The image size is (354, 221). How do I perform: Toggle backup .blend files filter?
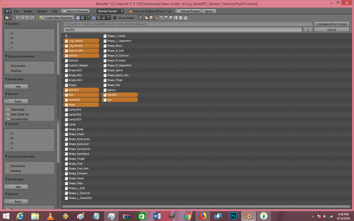tap(156, 17)
